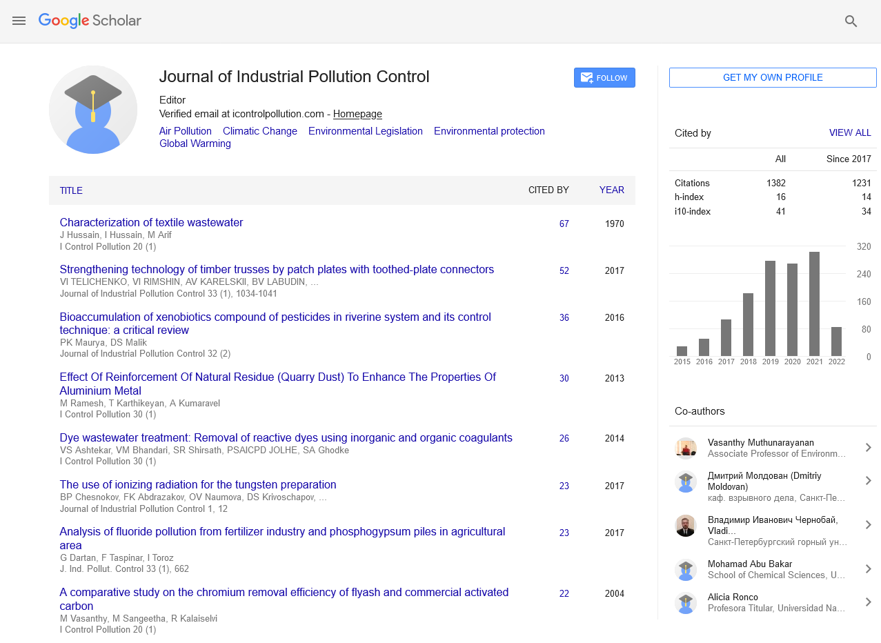Image resolution: width=881 pixels, height=643 pixels.
Task: Sort publications by Title column header
Action: [x=71, y=191]
